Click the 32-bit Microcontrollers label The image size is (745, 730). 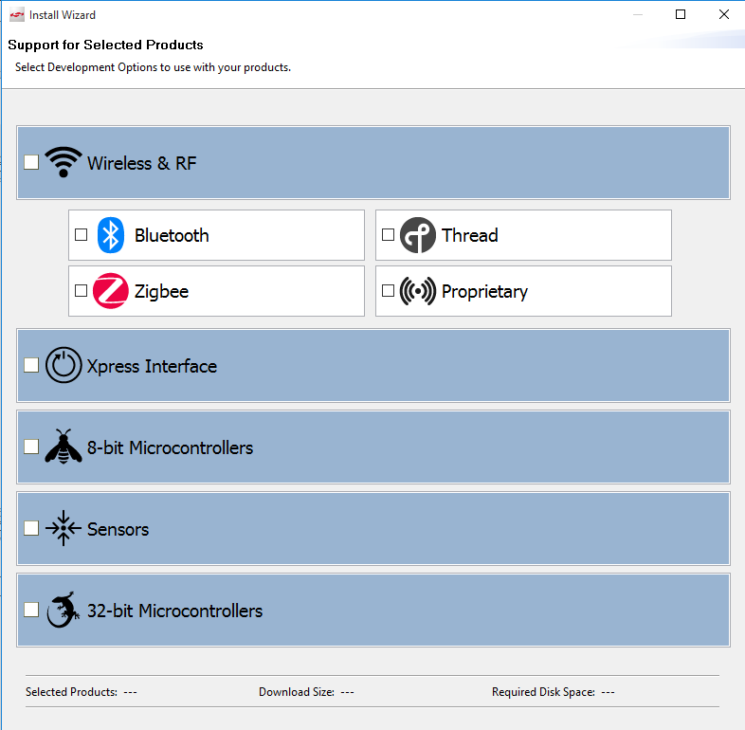[x=174, y=611]
